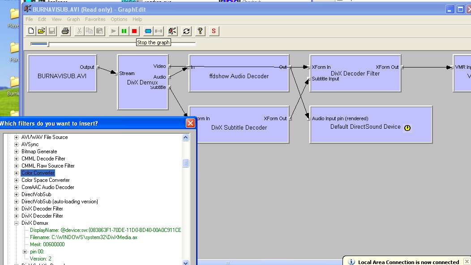The height and width of the screenshot is (265, 471).
Task: Expand the AVI/WAV File Source tree node
Action: coord(17,137)
